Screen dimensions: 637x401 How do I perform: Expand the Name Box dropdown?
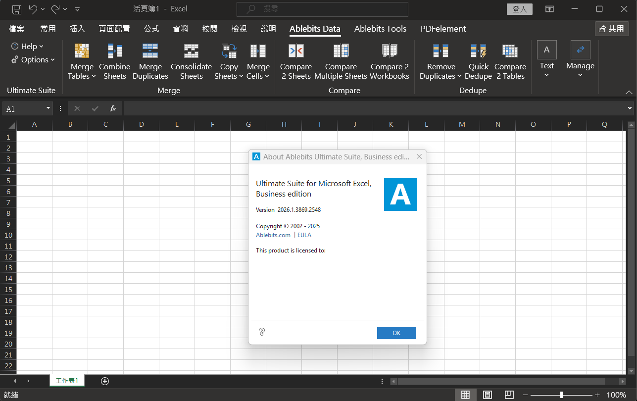[x=49, y=108]
